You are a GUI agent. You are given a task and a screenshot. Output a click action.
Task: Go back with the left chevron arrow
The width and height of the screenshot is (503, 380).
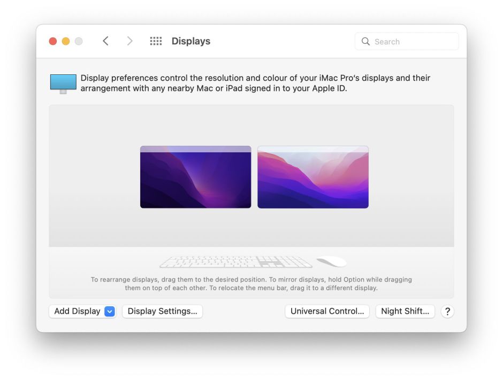click(105, 41)
